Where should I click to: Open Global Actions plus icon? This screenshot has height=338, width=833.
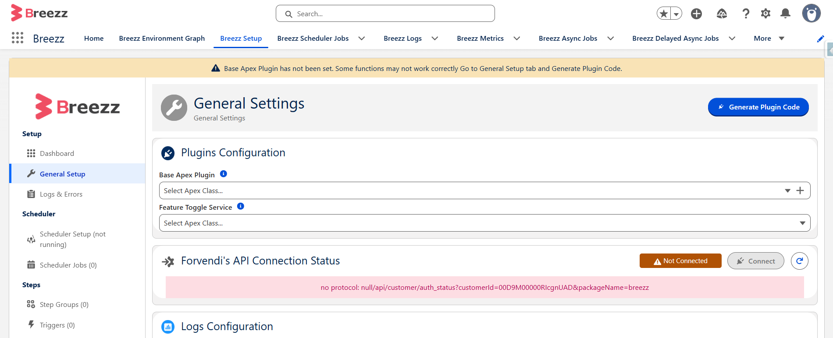[696, 14]
